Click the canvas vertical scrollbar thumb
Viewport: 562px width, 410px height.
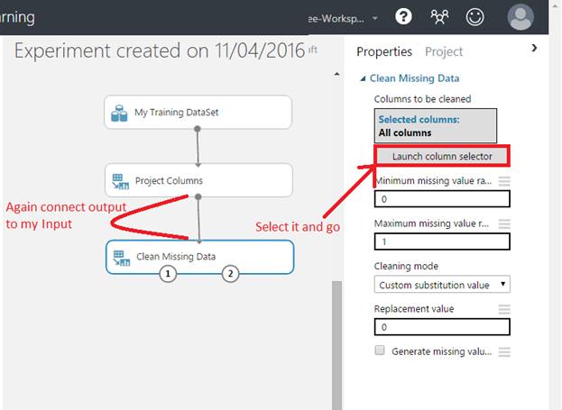336,345
